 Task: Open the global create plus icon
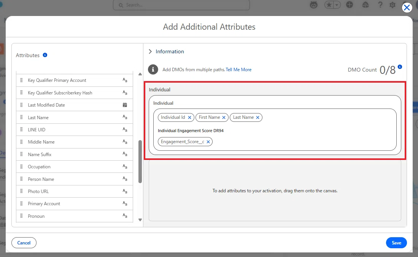point(350,5)
